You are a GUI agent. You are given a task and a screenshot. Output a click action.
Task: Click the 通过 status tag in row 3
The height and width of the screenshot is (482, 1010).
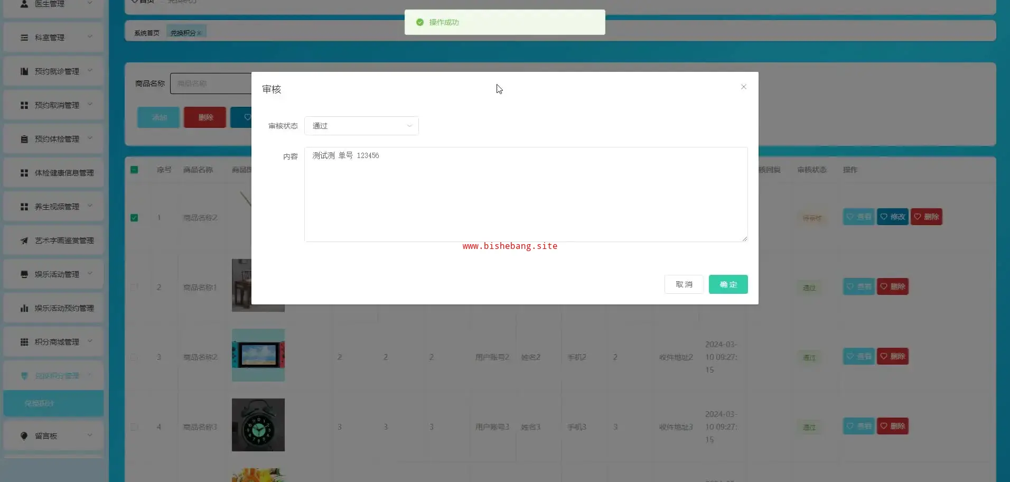809,358
